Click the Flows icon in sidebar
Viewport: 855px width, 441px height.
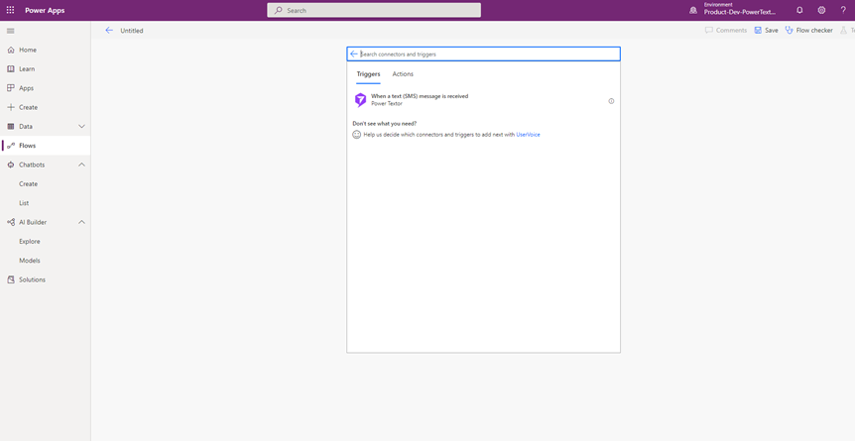(10, 146)
